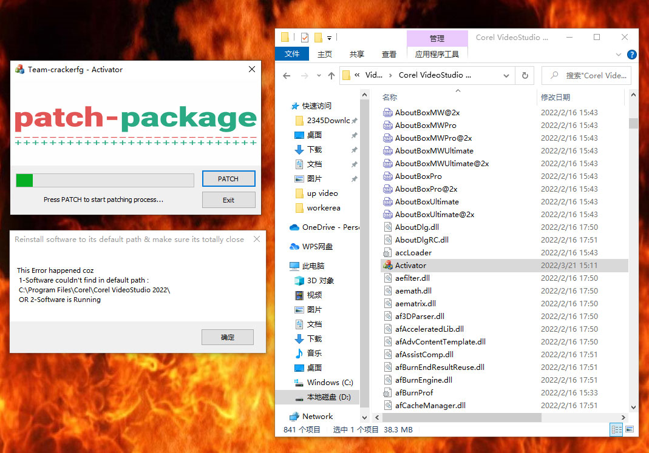Refresh the current folder

pos(525,76)
